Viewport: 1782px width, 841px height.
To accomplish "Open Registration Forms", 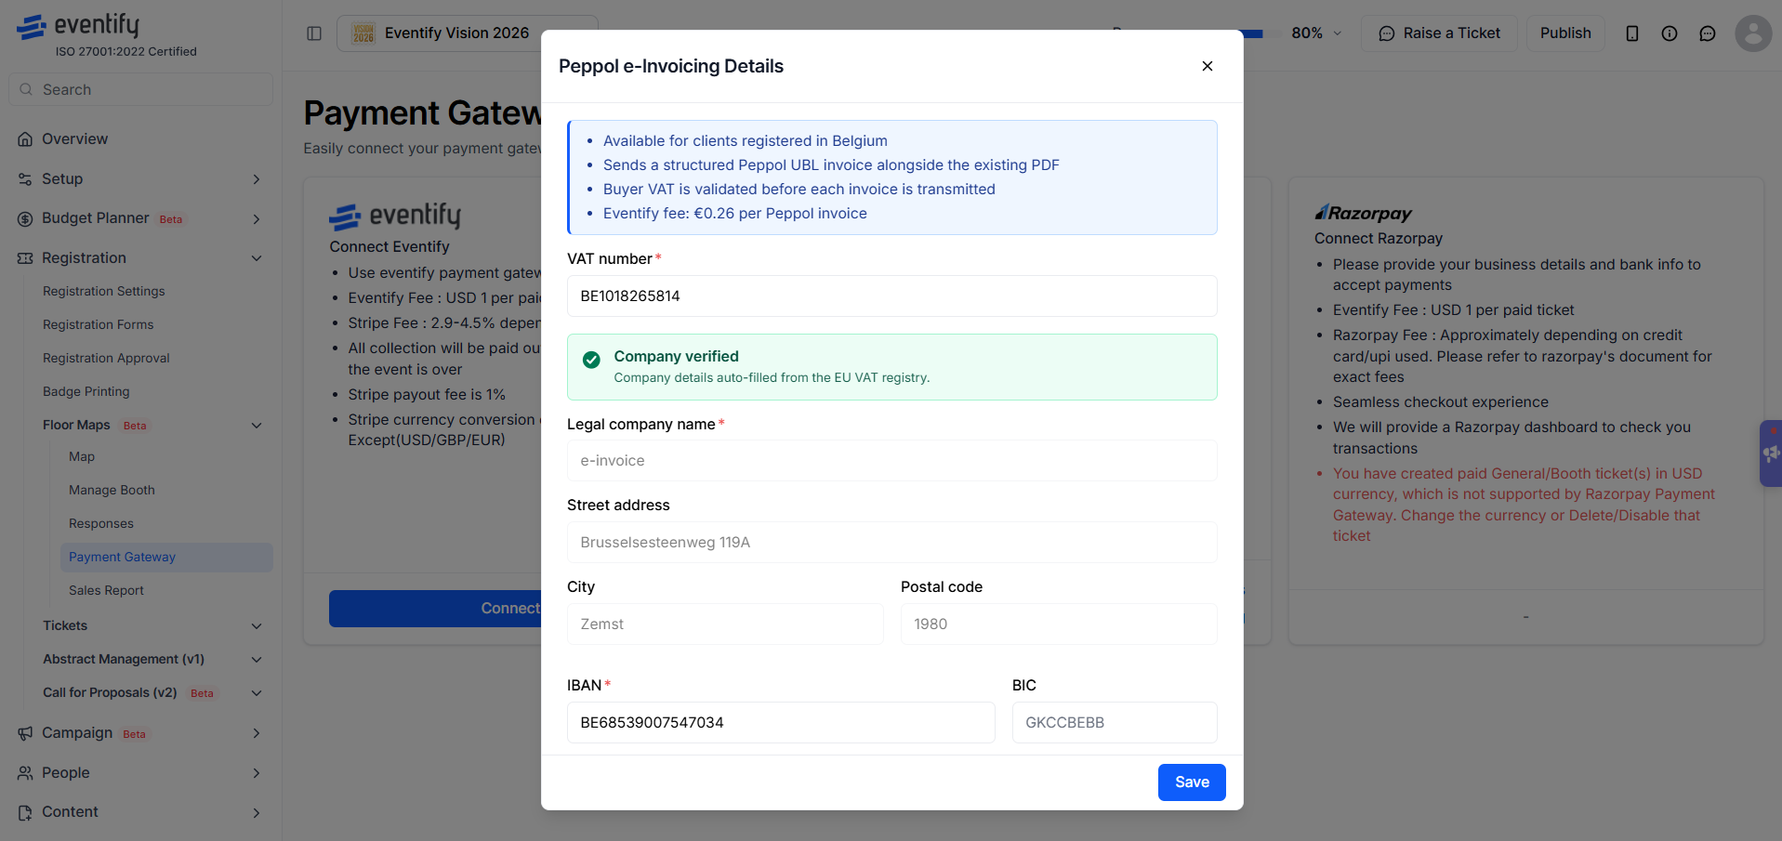I will (98, 325).
